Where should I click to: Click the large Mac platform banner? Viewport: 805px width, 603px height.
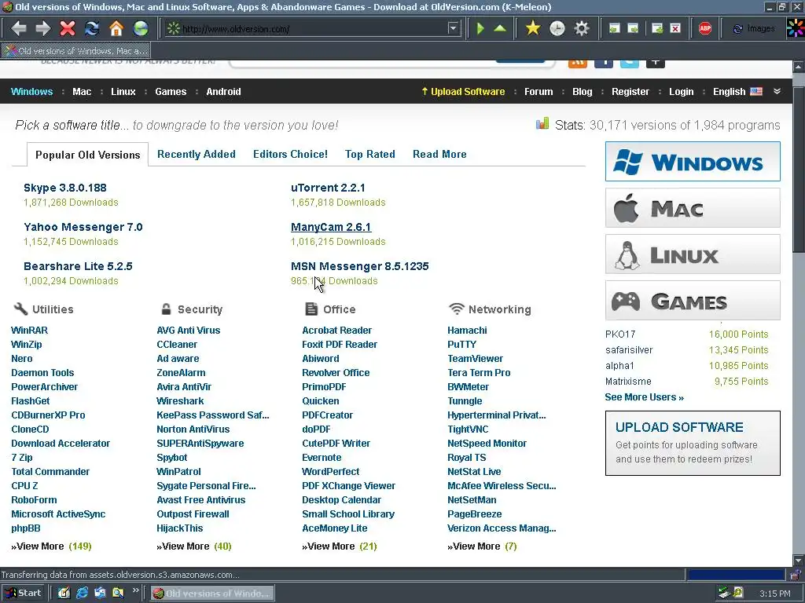(x=693, y=207)
